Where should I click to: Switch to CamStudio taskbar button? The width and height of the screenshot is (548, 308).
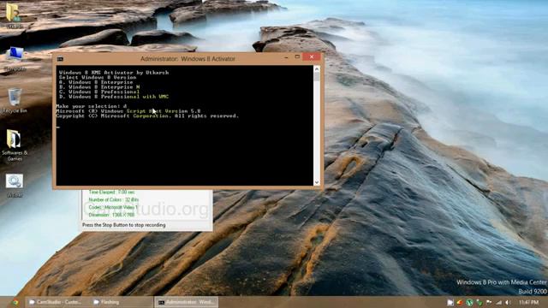click(56, 302)
